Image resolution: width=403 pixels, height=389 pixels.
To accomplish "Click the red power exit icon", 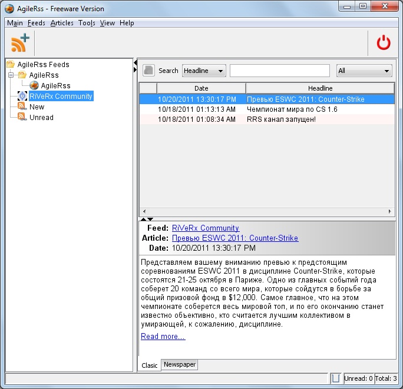I will coord(384,42).
